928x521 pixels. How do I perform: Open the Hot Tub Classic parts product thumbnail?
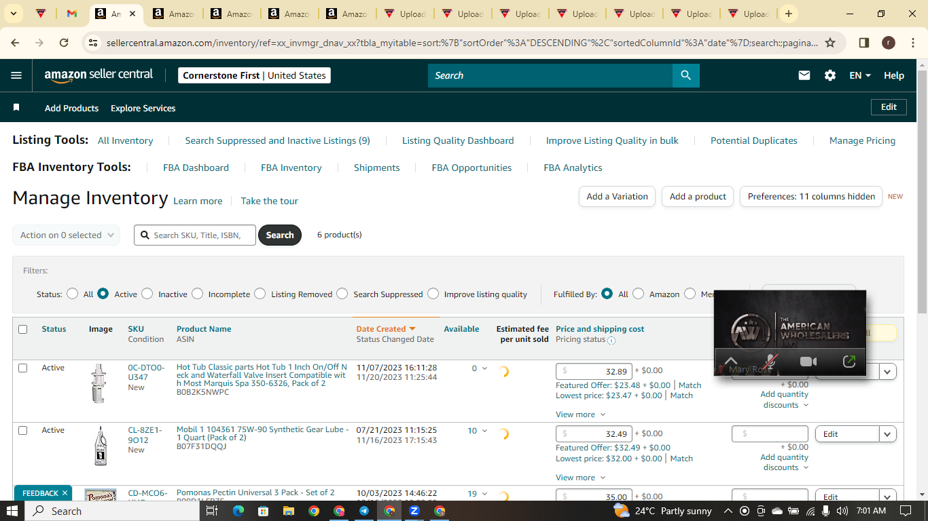[x=99, y=384]
